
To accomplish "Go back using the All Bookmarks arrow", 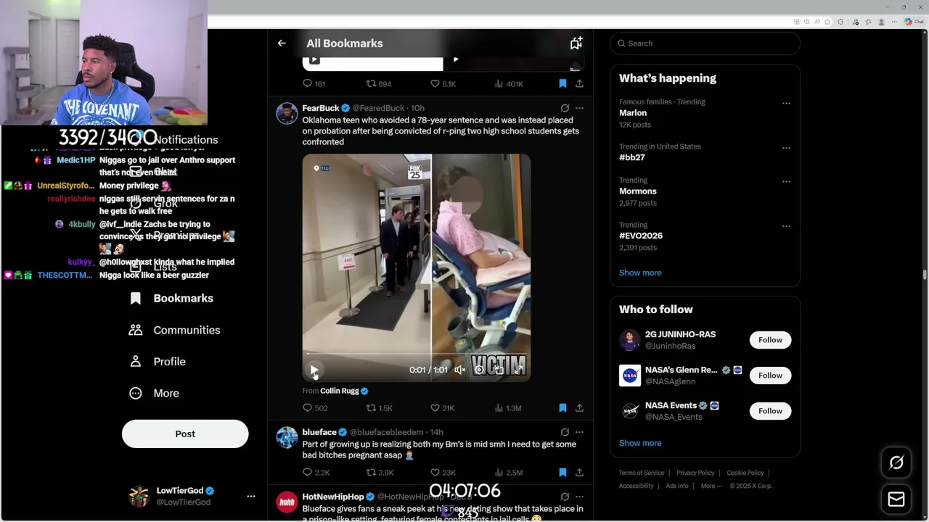I will (282, 43).
